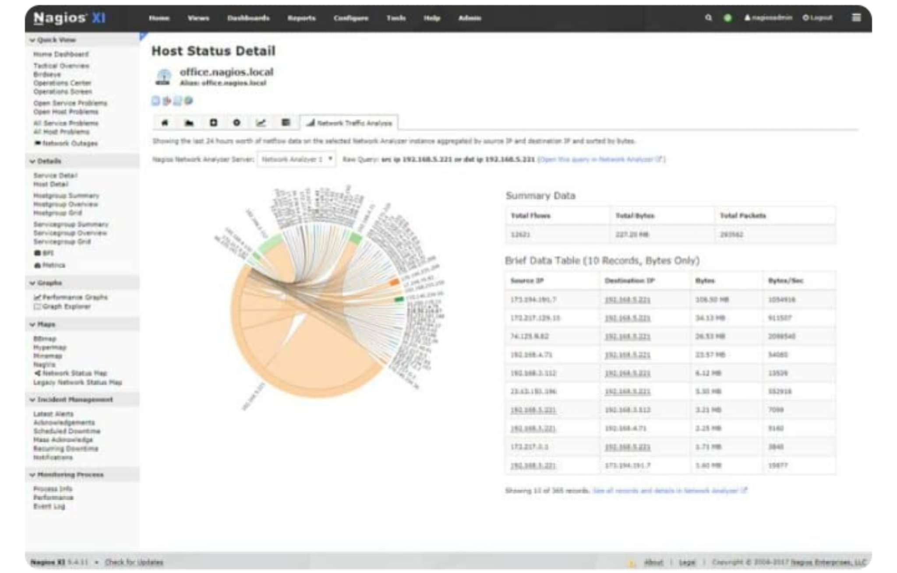Viewport: 897px width, 573px height.
Task: Open the Reports menu
Action: click(x=301, y=18)
